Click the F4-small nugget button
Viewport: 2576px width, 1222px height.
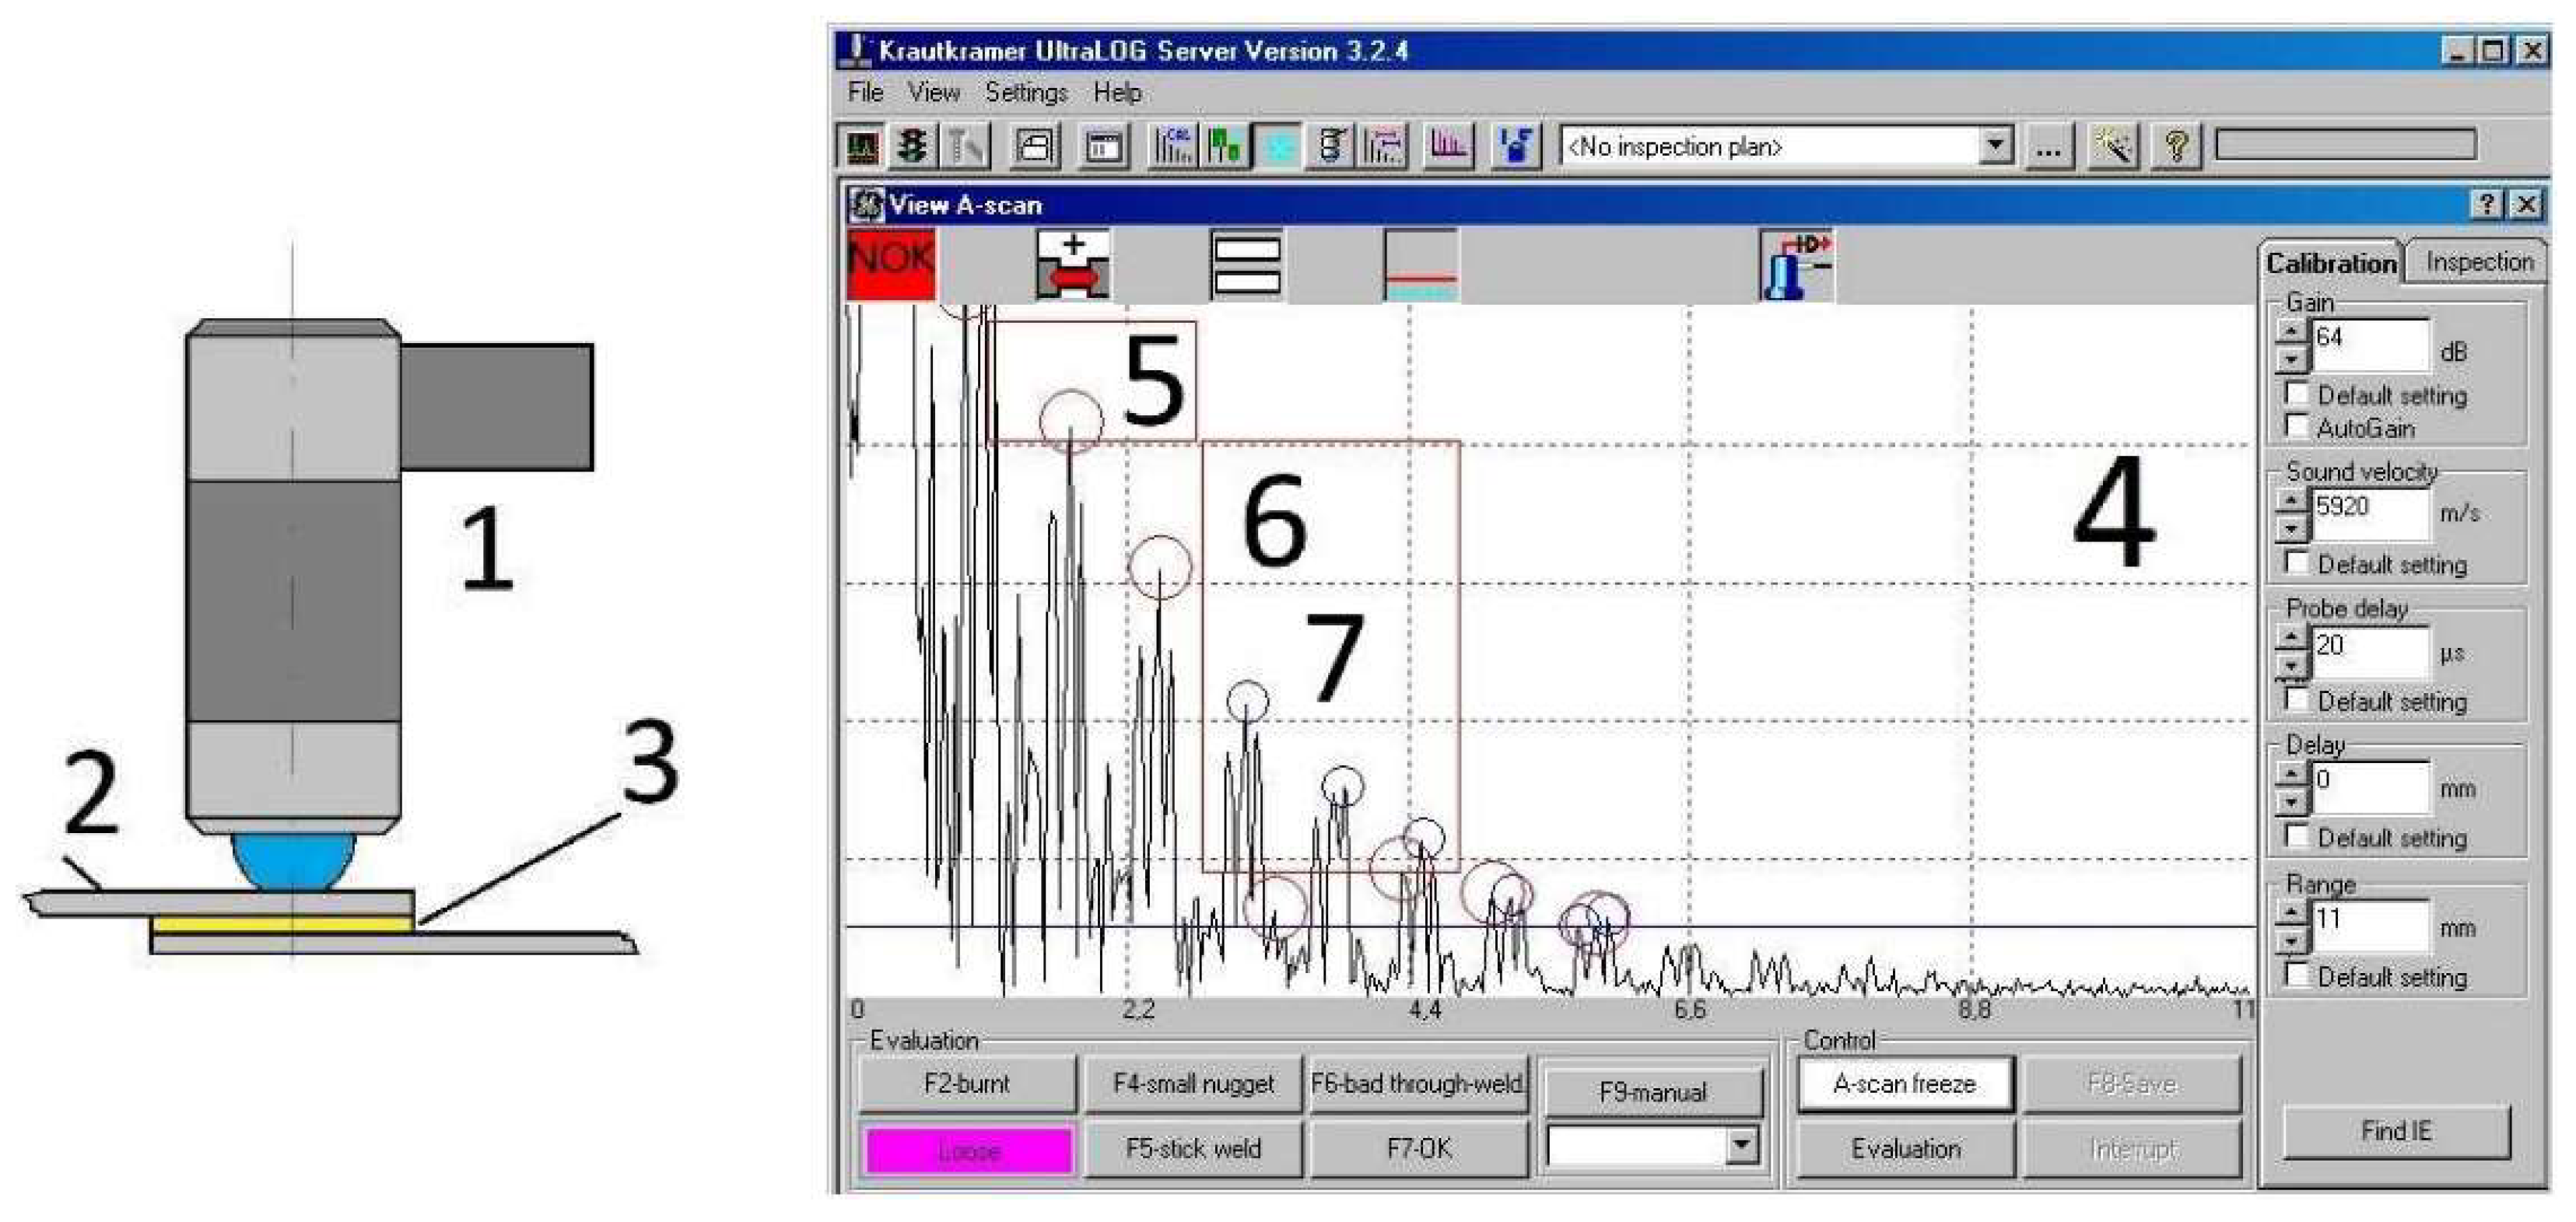pos(1193,1083)
